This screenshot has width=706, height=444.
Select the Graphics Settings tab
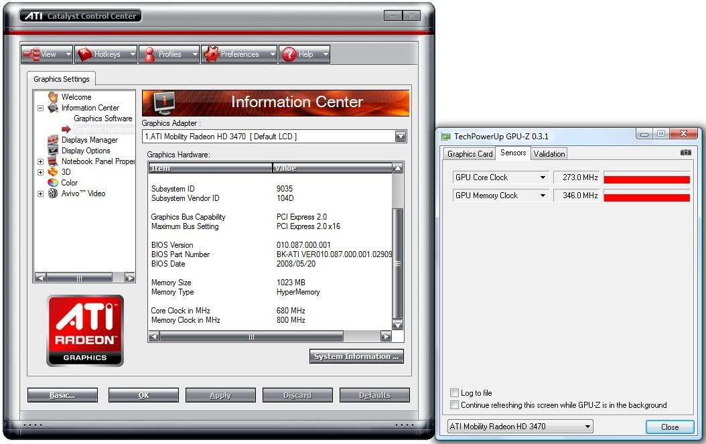coord(61,79)
